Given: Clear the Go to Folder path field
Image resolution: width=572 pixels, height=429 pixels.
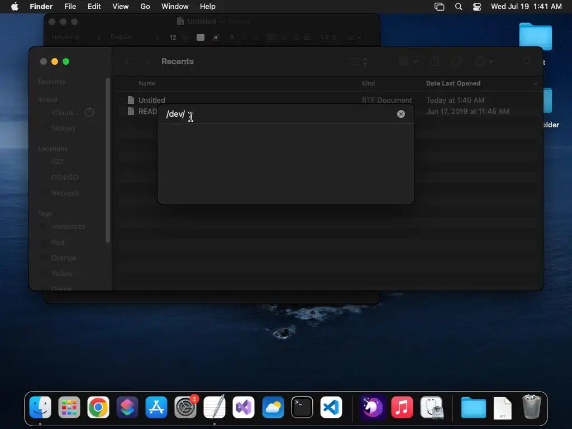Looking at the screenshot, I should 401,114.
